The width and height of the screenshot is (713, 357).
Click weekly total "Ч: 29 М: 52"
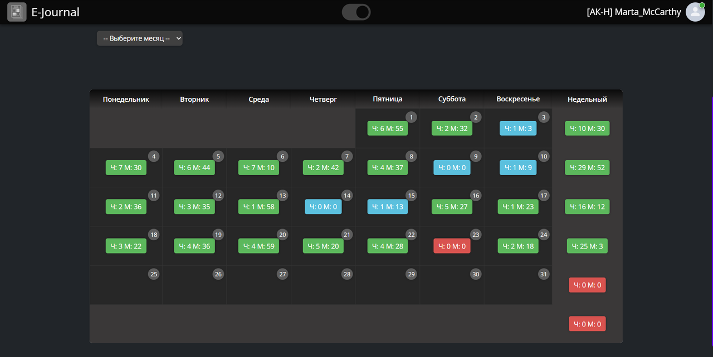click(x=587, y=167)
